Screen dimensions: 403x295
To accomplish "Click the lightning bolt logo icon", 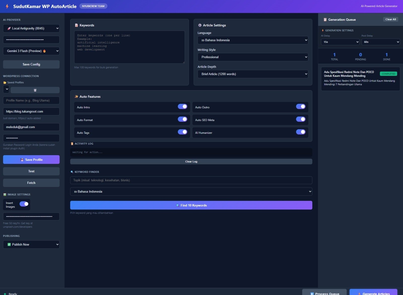I will (x=7, y=6).
